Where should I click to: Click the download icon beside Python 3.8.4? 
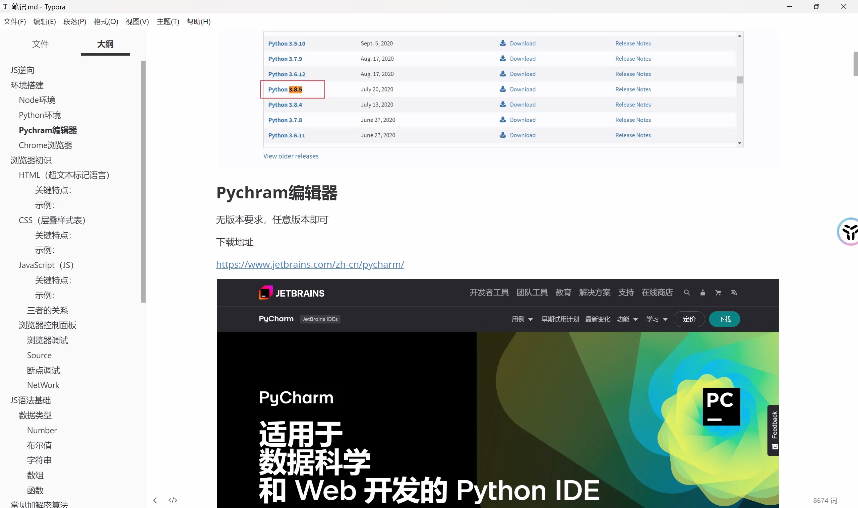pos(502,105)
